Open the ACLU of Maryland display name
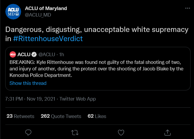 point(46,8)
